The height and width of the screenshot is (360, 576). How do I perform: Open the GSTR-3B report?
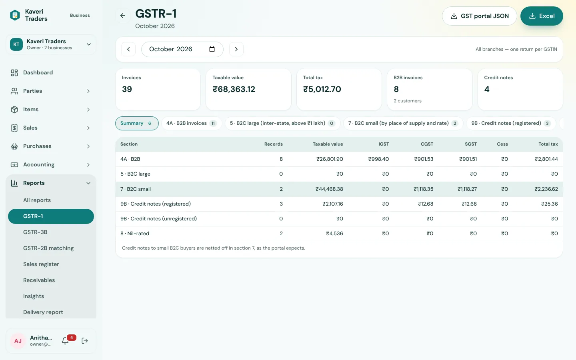tap(51, 232)
